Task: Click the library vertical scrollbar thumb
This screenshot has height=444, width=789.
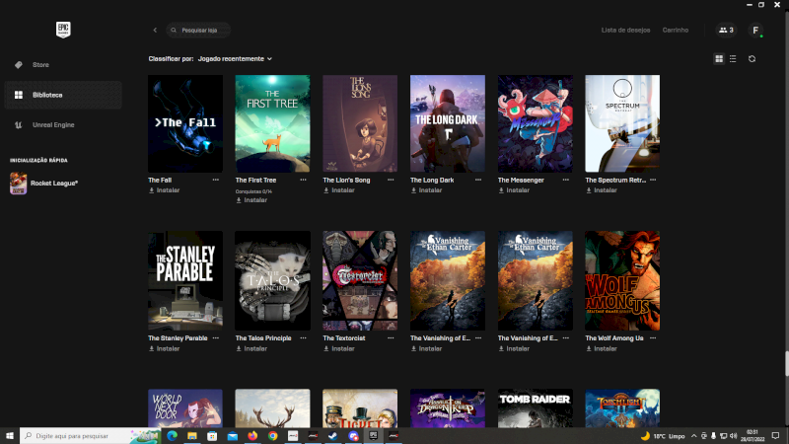Action: (x=786, y=363)
